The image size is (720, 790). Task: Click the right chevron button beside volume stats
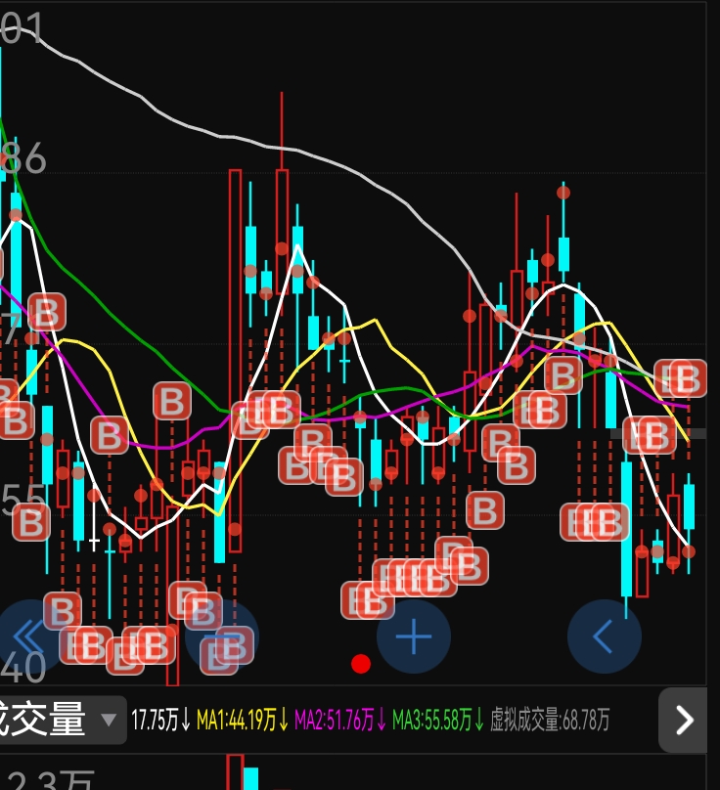tap(683, 720)
